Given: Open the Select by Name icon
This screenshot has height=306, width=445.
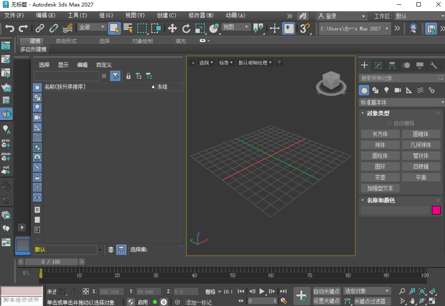Looking at the screenshot, I should click(x=128, y=28).
